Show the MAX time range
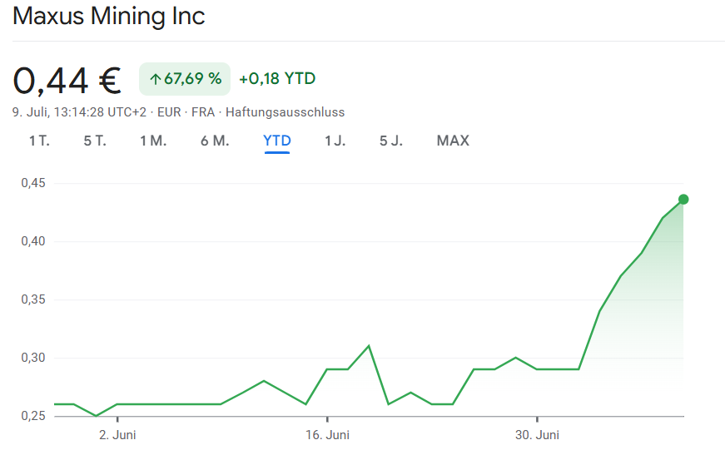 453,141
